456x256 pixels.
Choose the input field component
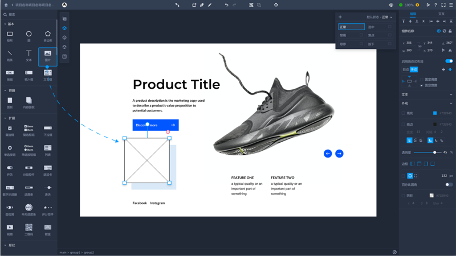28,73
